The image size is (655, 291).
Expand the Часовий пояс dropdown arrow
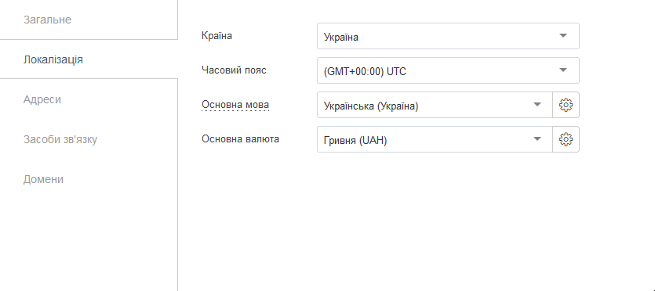click(x=563, y=70)
